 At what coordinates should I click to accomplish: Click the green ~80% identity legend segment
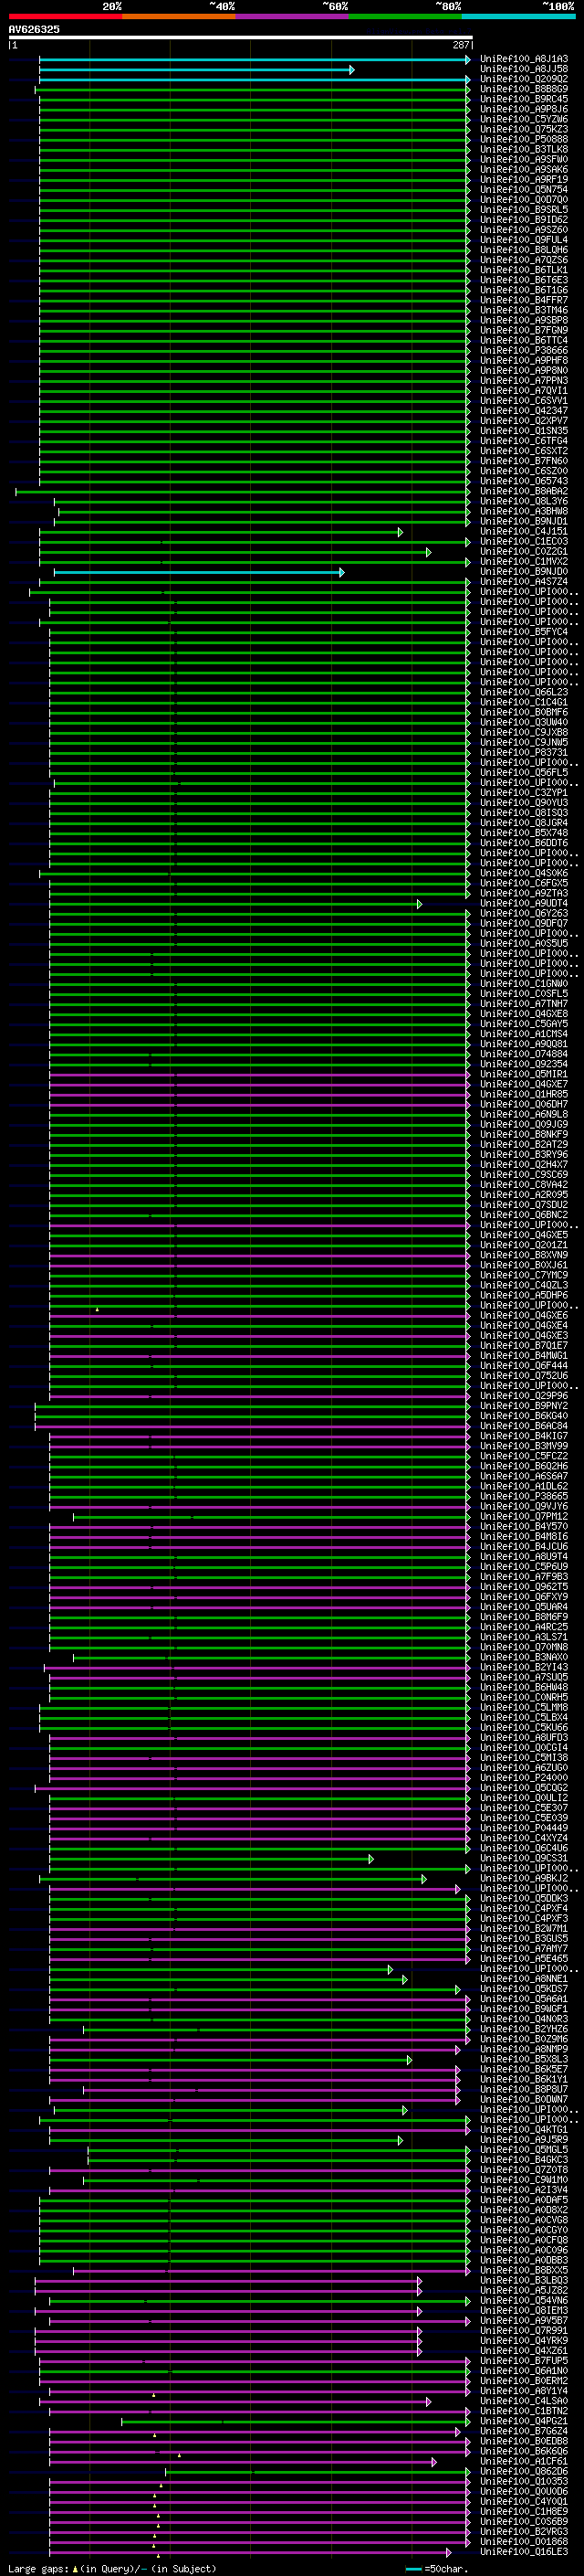pos(405,16)
